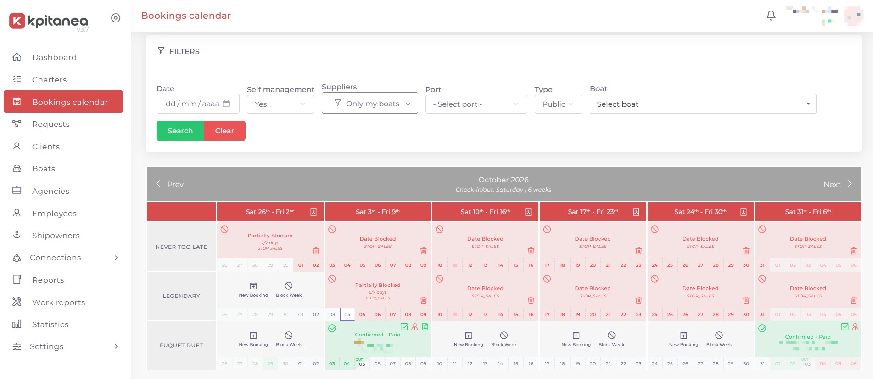Click New Booking icon for Fuquet Duet Sat 17th
Image resolution: width=873 pixels, height=379 pixels.
pyautogui.click(x=576, y=335)
